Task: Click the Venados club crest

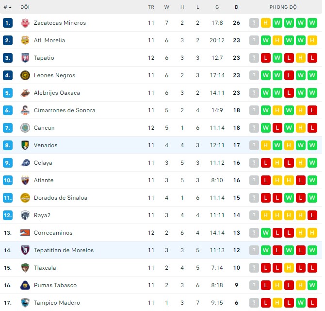Action: [x=25, y=145]
